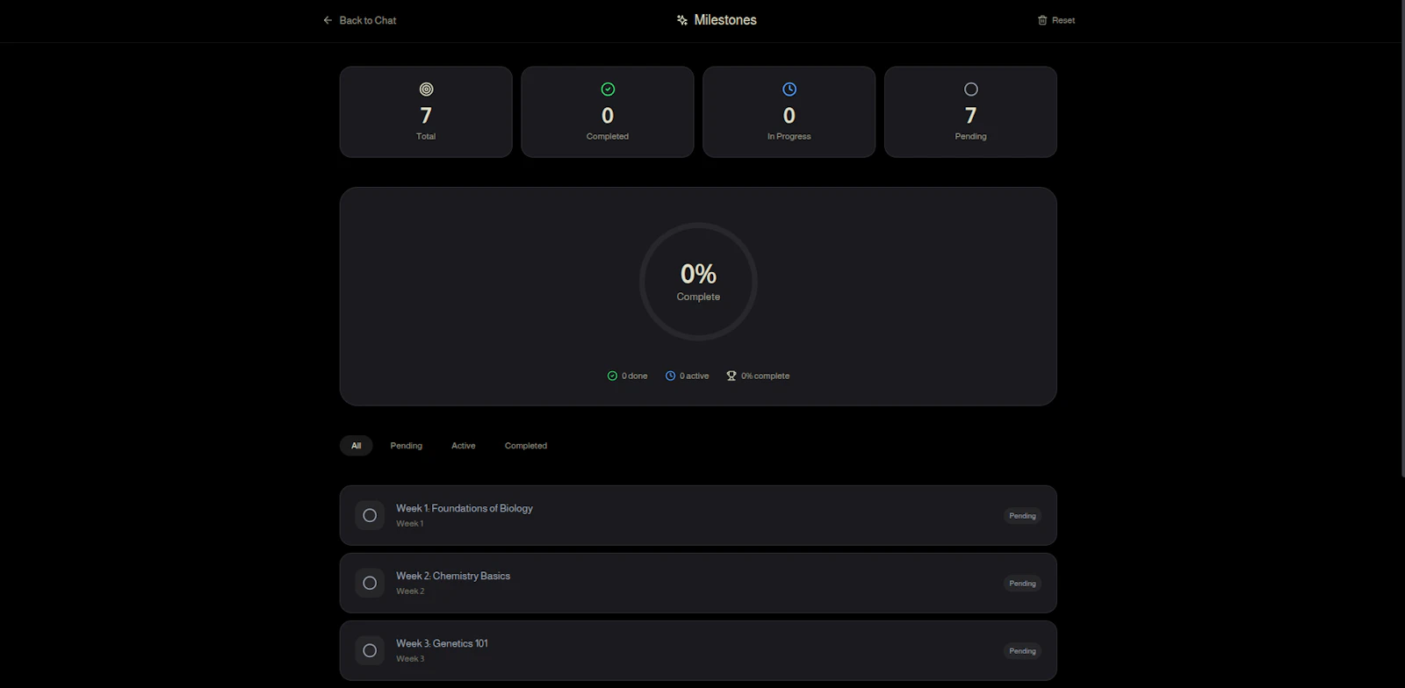Select the All filter tab
Screen dimensions: 1405x688
coord(357,446)
